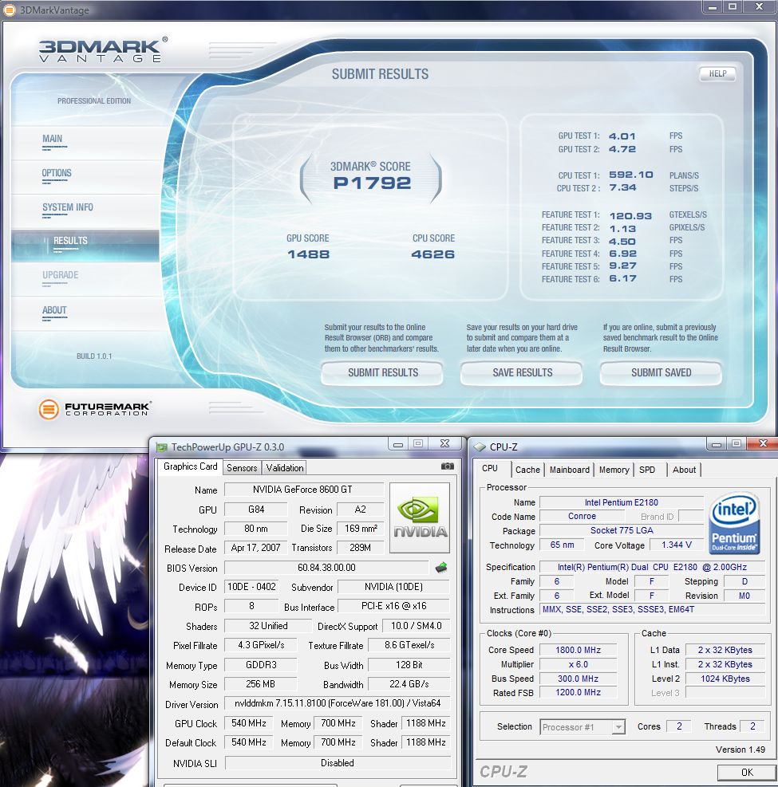Click the Code Name value Conroe
The width and height of the screenshot is (778, 787).
pyautogui.click(x=583, y=516)
